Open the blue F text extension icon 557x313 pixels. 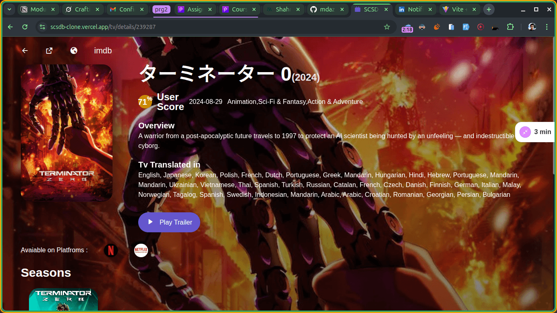(466, 27)
